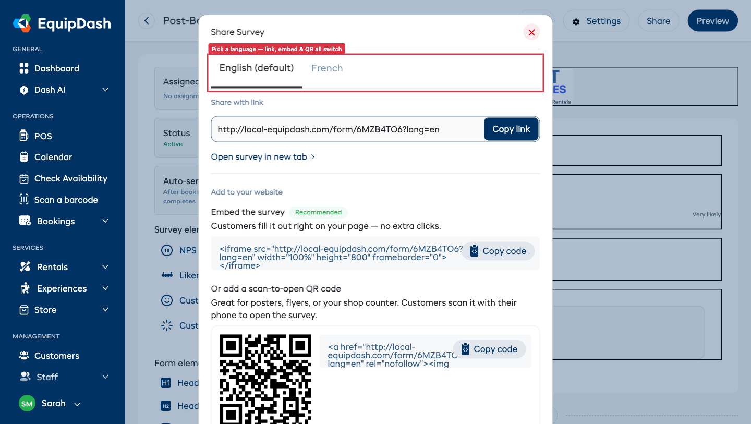Open the Sarah account dropdown chevron
The width and height of the screenshot is (751, 424).
click(x=77, y=404)
